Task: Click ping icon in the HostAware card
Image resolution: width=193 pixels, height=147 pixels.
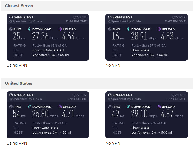Action: tap(11, 107)
